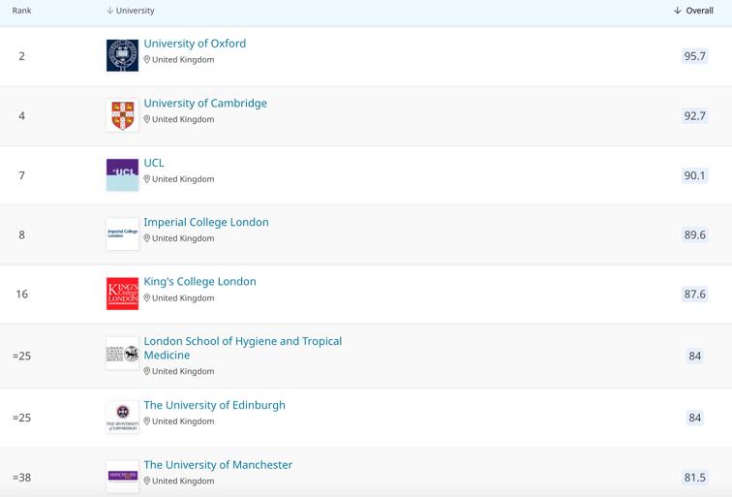The image size is (732, 497).
Task: Click the 95.7 overall score for Oxford
Action: (694, 56)
